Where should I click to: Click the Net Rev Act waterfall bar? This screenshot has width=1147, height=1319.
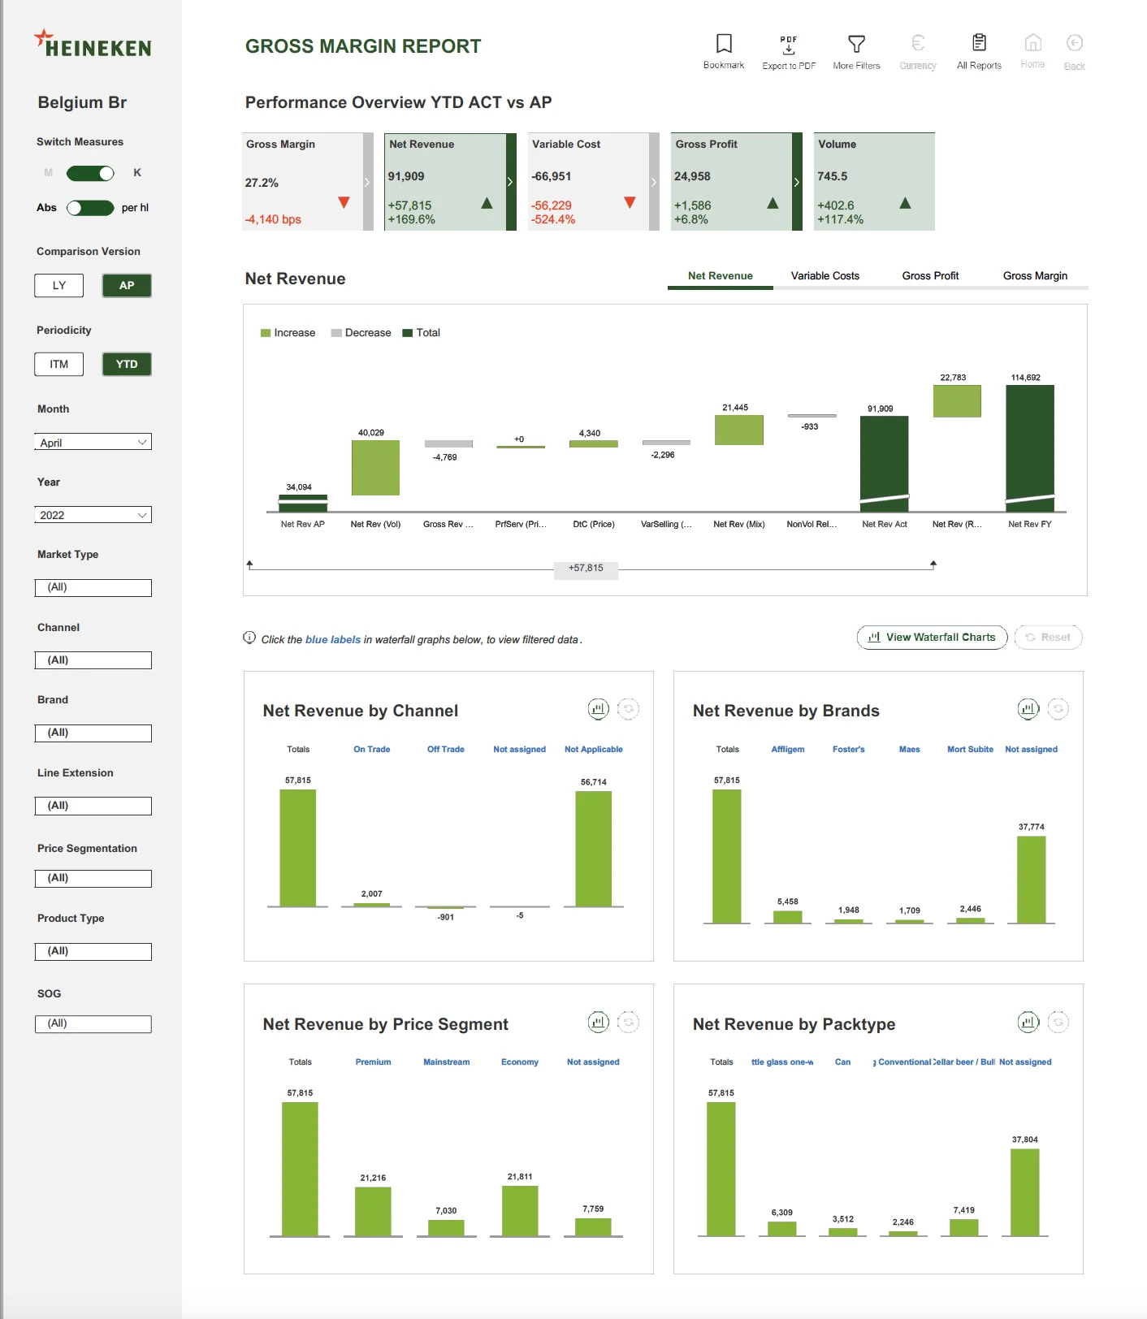[885, 464]
